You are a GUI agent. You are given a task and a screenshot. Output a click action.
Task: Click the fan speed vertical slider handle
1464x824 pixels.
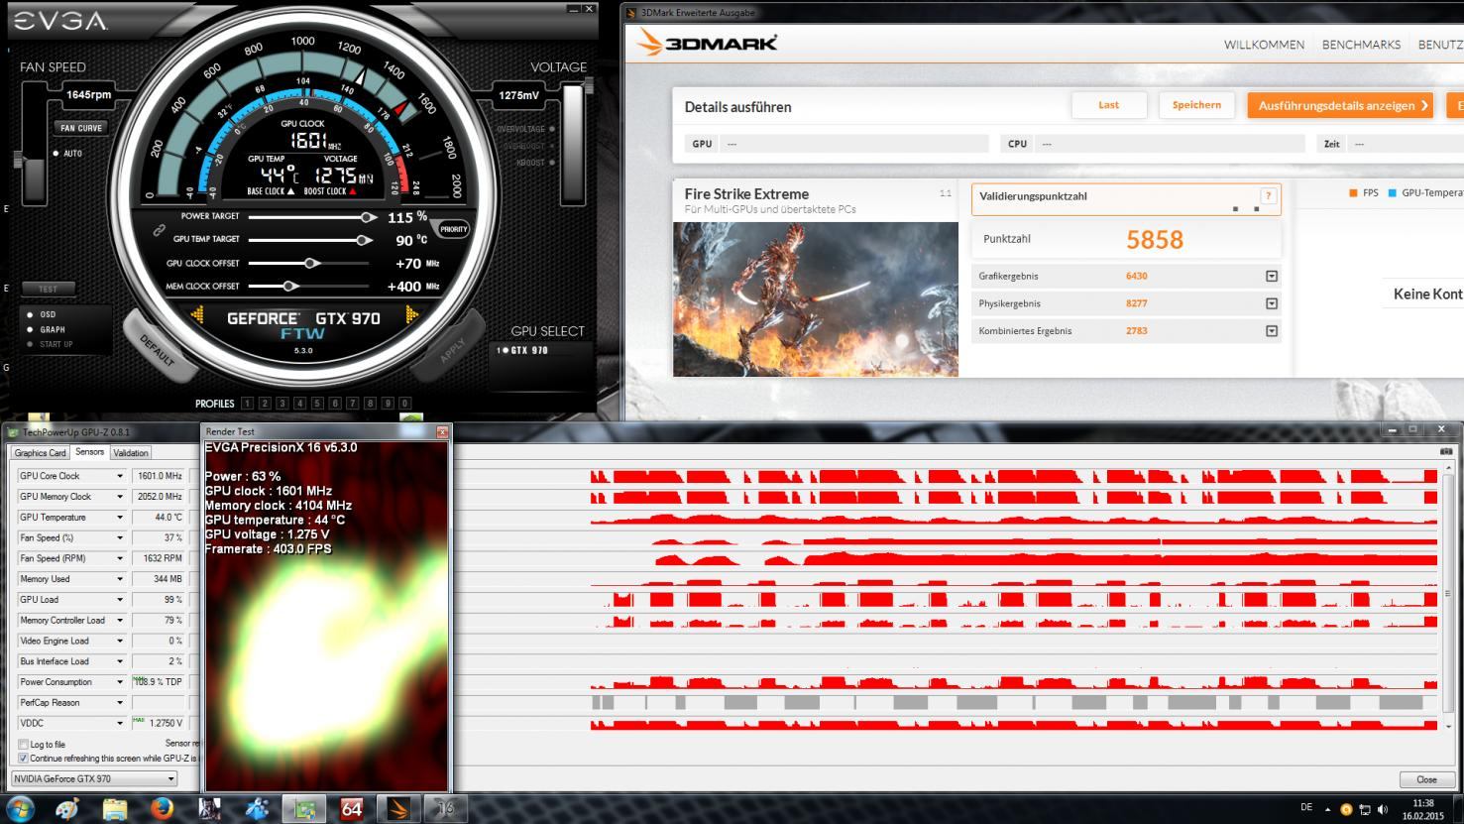point(18,159)
